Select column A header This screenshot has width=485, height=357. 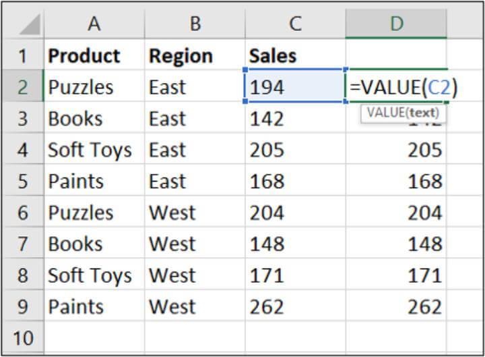coord(94,24)
